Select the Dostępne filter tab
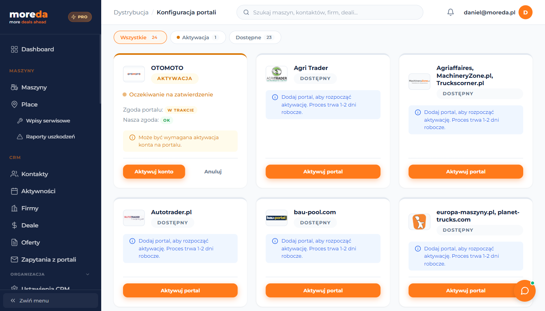Viewport: 545px width, 311px height. coord(255,38)
